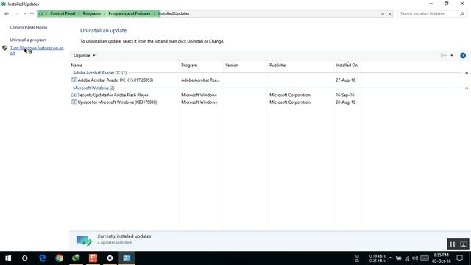This screenshot has width=471, height=265.
Task: Stop loading with the address bar X
Action: (x=389, y=14)
